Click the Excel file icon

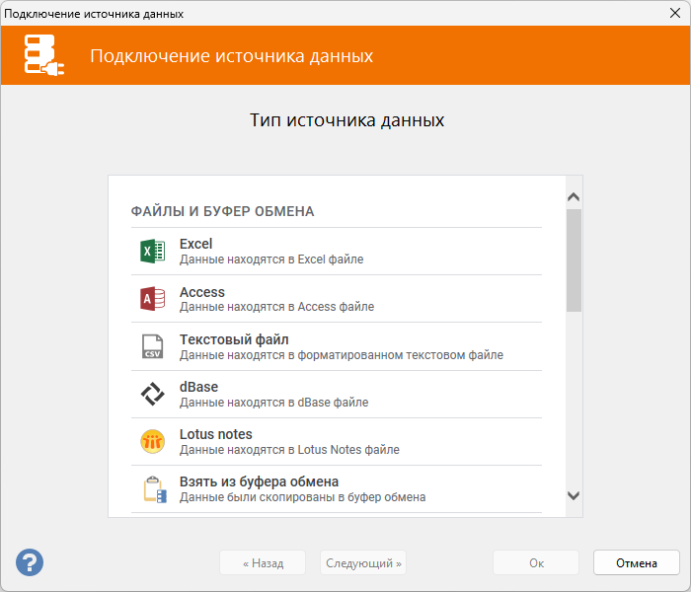152,252
